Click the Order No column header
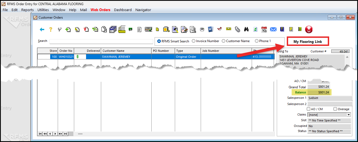This screenshot has width=358, height=142. tap(66, 51)
